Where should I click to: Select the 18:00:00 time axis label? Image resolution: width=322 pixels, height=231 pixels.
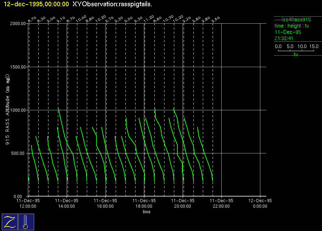[x=144, y=206]
